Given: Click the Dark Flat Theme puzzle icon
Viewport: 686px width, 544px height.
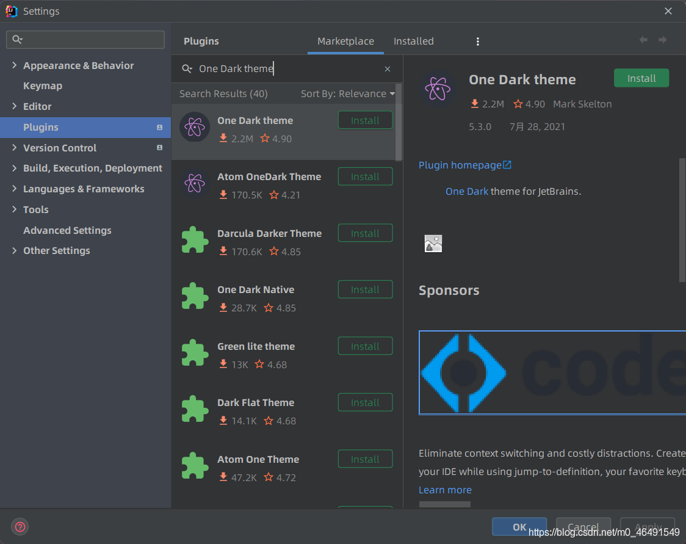Looking at the screenshot, I should click(x=195, y=409).
